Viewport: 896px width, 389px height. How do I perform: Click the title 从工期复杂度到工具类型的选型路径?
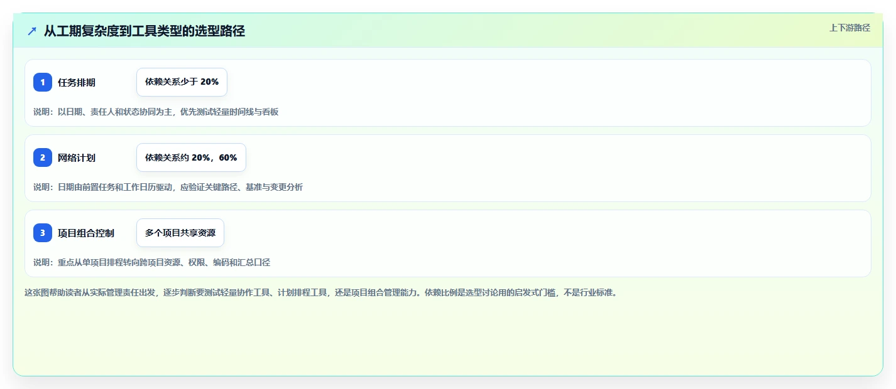[145, 31]
